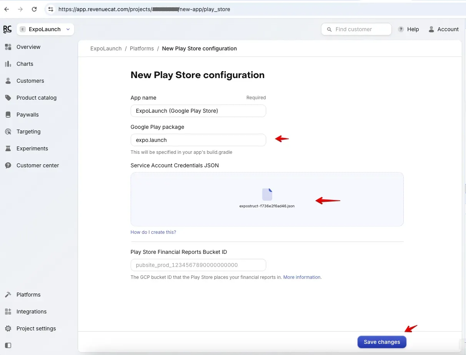
Task: Follow the 'More information' link
Action: click(x=302, y=277)
